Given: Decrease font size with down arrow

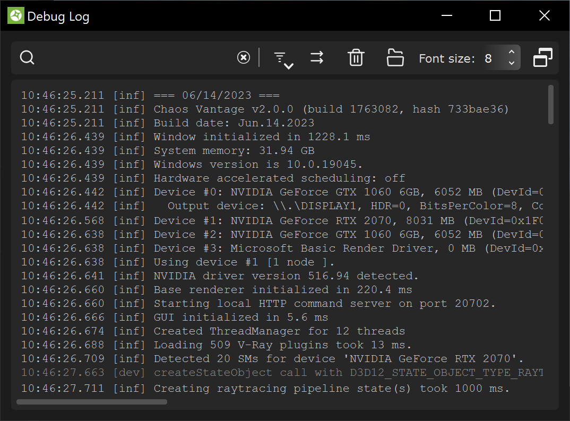Looking at the screenshot, I should [512, 63].
